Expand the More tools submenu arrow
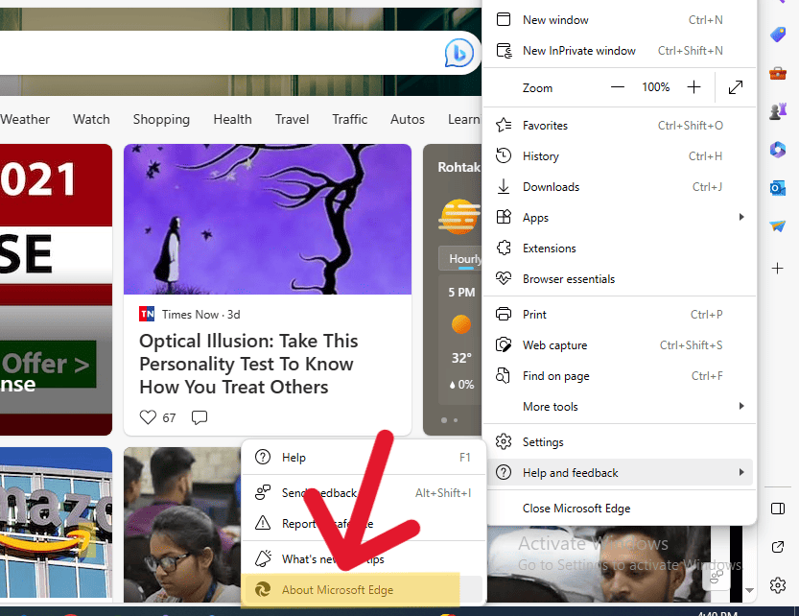799x616 pixels. pyautogui.click(x=741, y=406)
